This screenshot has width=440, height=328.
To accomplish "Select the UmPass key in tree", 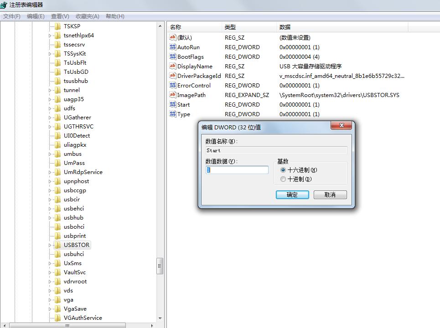I will tap(74, 163).
